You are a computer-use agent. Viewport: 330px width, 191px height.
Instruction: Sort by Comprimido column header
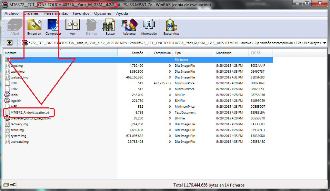click(159, 53)
